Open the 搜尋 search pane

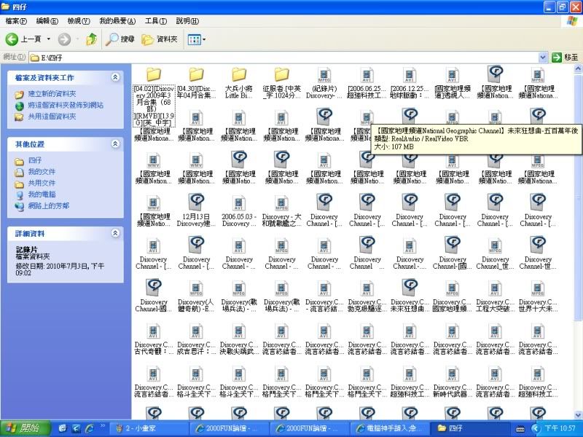click(120, 39)
